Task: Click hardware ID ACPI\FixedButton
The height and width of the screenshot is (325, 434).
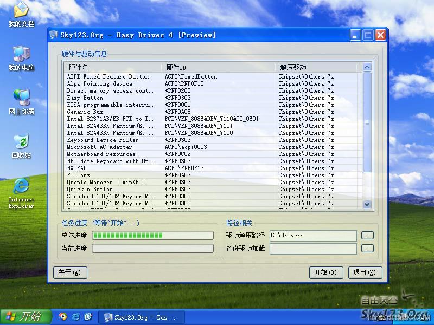Action: pyautogui.click(x=191, y=76)
